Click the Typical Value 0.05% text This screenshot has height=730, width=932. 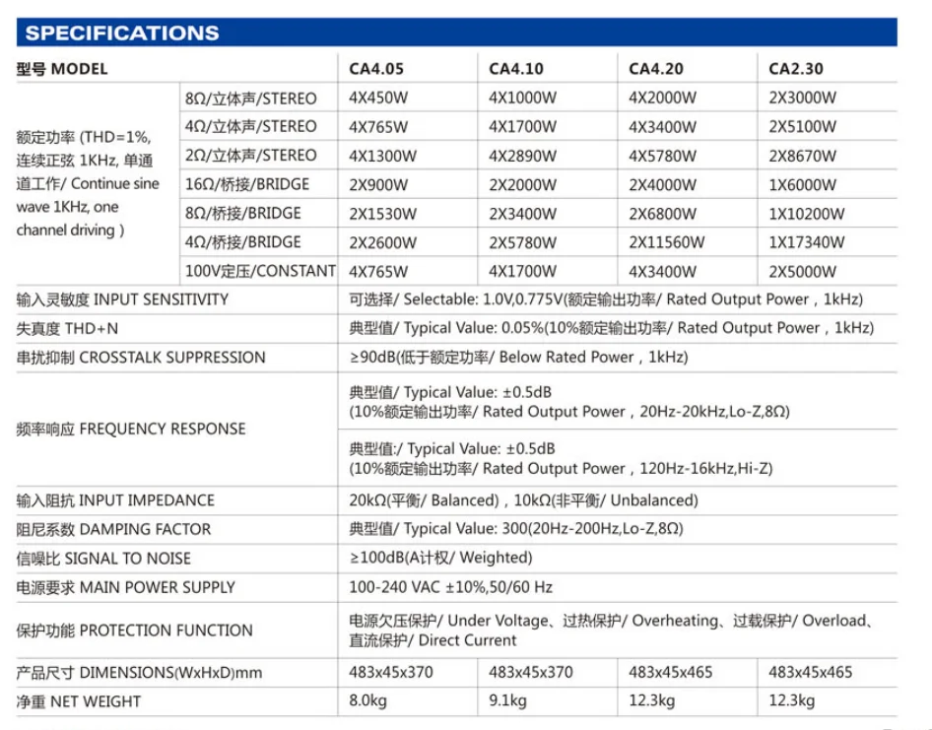[611, 328]
